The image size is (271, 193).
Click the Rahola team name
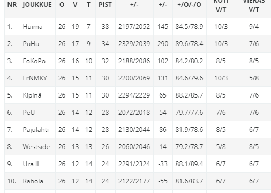[33, 181]
